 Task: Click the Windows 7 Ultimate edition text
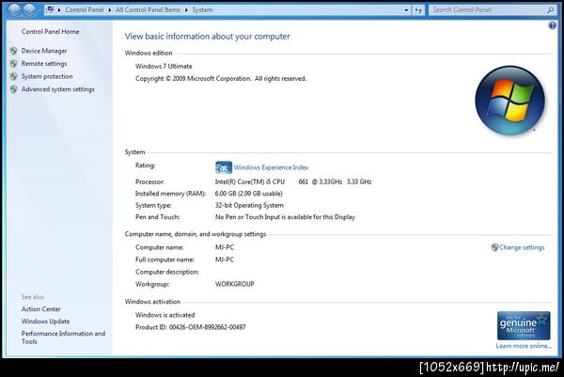click(164, 66)
